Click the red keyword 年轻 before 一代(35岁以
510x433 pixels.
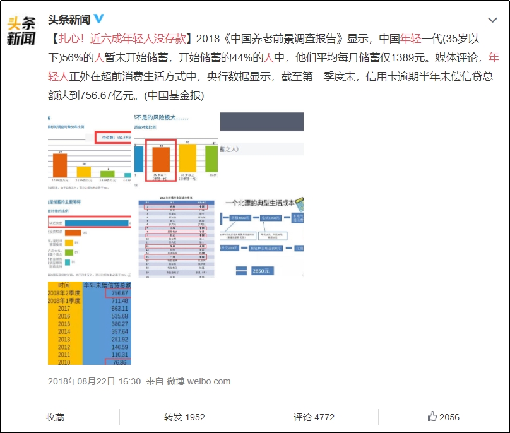coord(410,39)
